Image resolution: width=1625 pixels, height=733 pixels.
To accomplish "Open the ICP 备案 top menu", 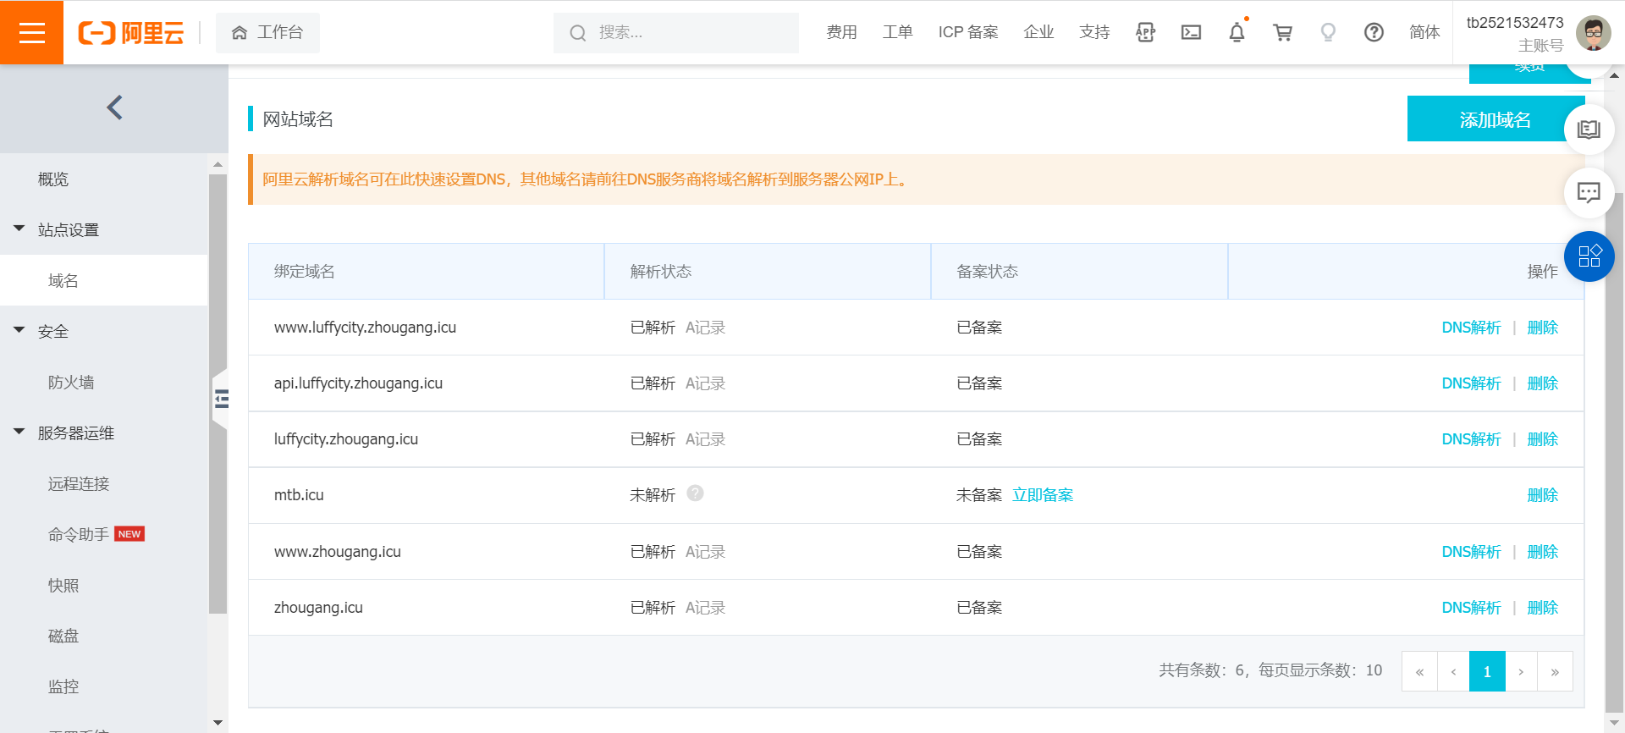I will [968, 32].
